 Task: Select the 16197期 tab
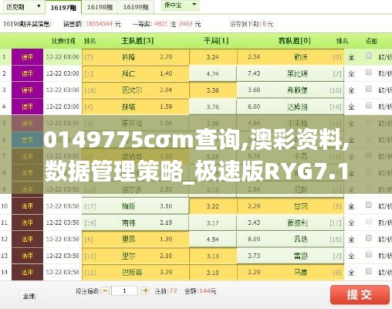tap(63, 7)
